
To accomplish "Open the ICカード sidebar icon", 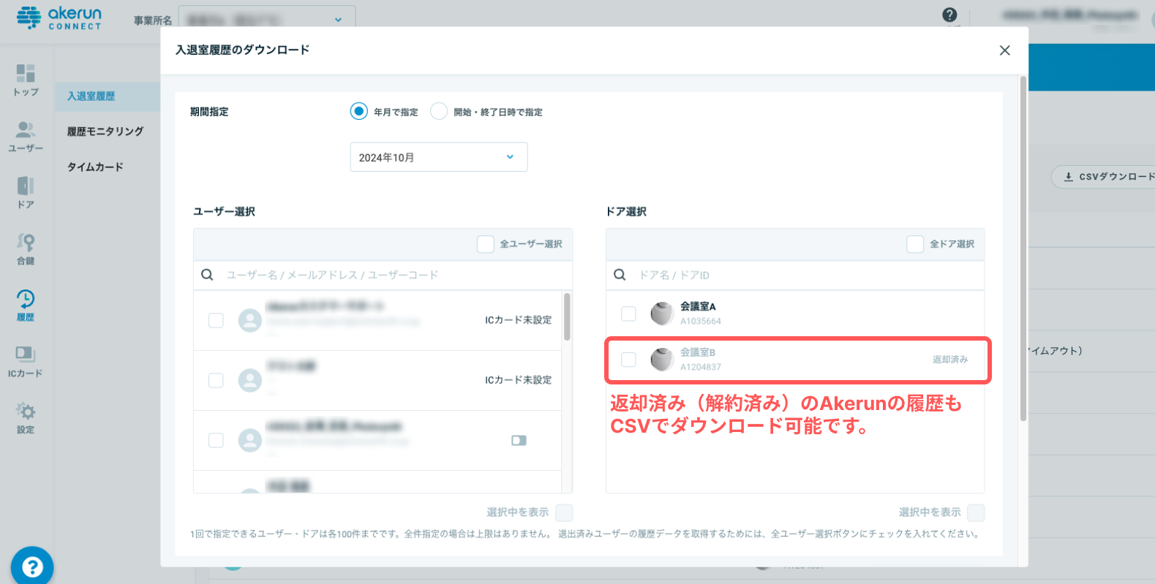I will 26,354.
